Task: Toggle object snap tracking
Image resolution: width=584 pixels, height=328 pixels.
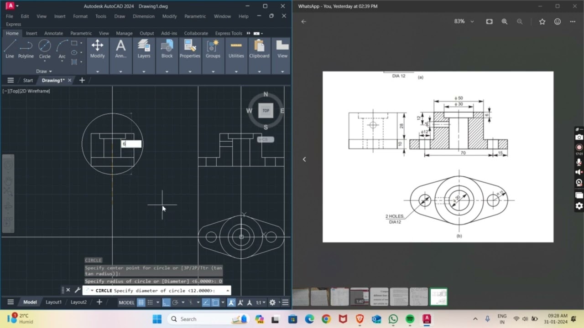Action: click(206, 302)
